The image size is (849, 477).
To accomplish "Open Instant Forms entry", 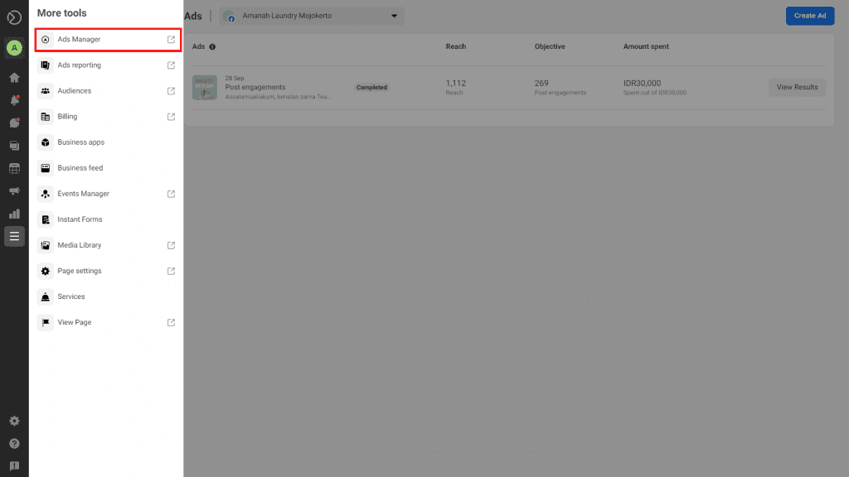I will [x=108, y=219].
